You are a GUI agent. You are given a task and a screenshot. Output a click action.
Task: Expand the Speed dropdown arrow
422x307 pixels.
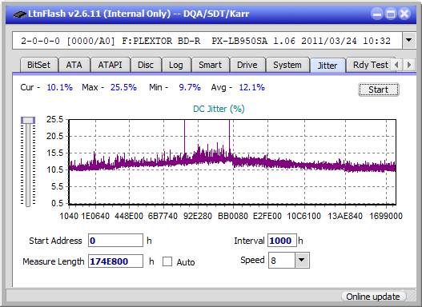pos(302,260)
